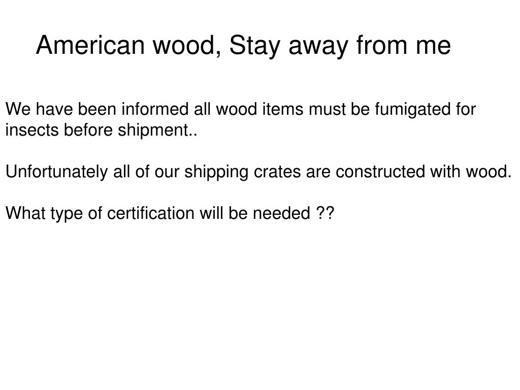Select the word "shipment" before the double periods
520x390 pixels.
tap(153, 131)
